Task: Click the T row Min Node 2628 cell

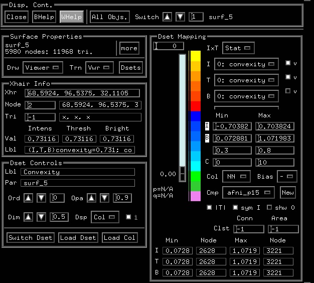Action: pos(211,261)
